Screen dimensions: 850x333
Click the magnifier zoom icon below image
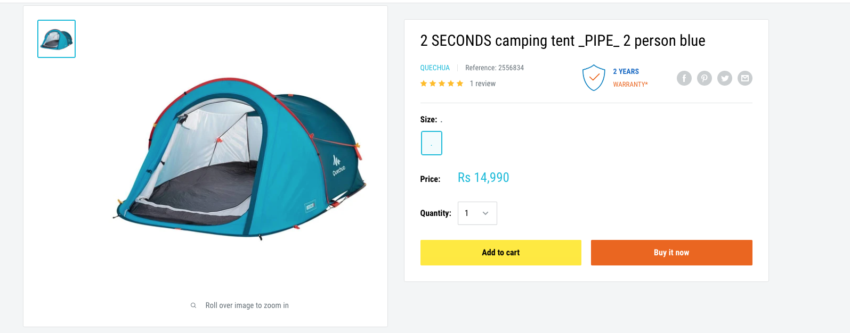click(x=193, y=305)
